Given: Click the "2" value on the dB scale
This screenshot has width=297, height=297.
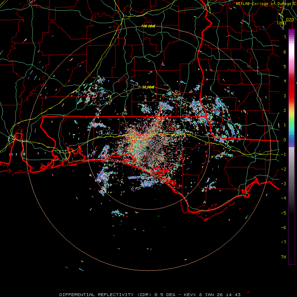Looking at the screenshot, I should 285,111.
